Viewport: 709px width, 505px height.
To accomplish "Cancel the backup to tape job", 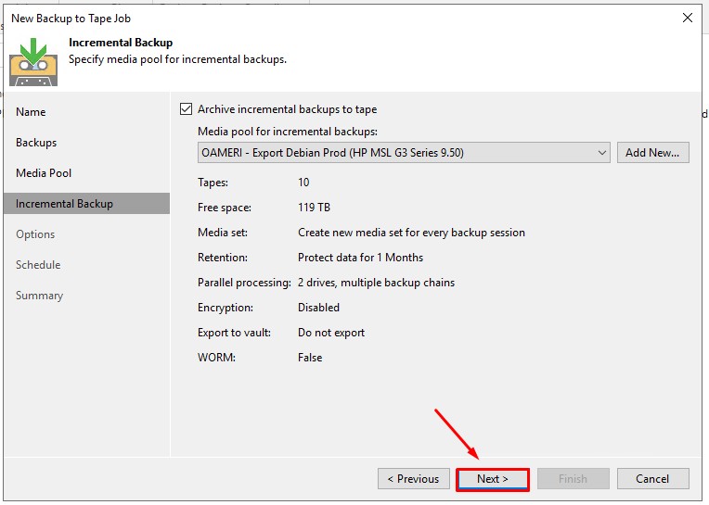I will (652, 479).
